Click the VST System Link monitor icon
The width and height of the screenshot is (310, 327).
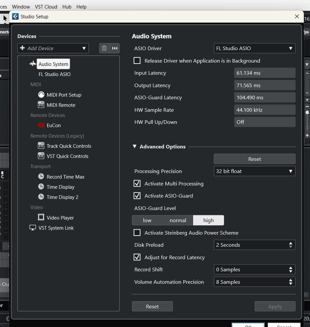click(x=33, y=228)
